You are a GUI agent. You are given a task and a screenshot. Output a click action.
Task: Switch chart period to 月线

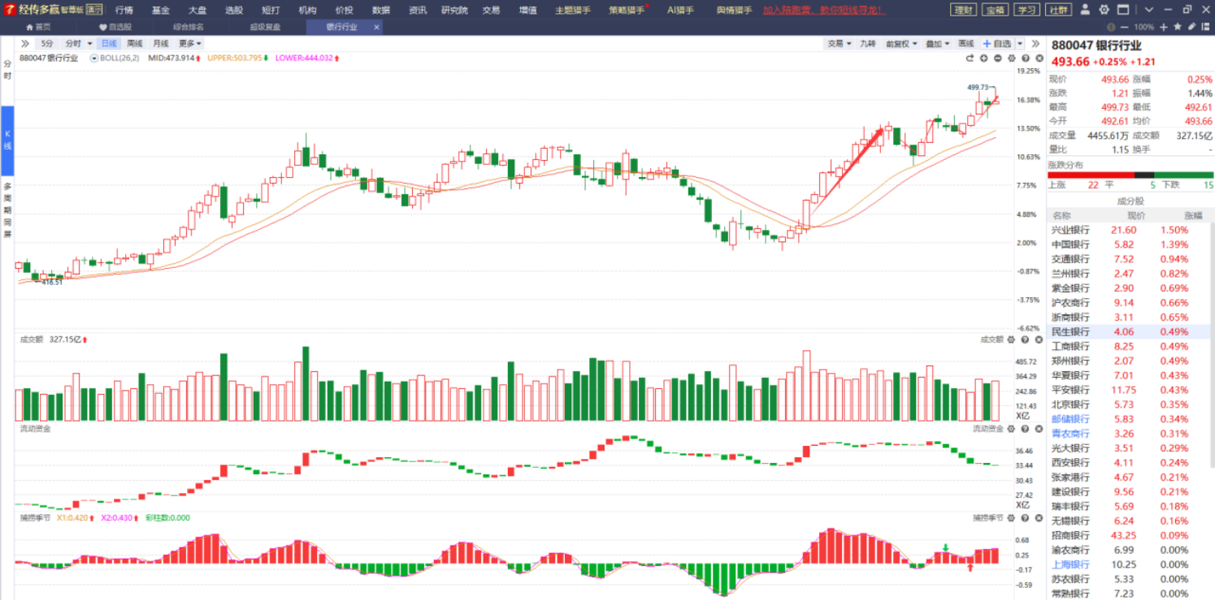pyautogui.click(x=161, y=43)
